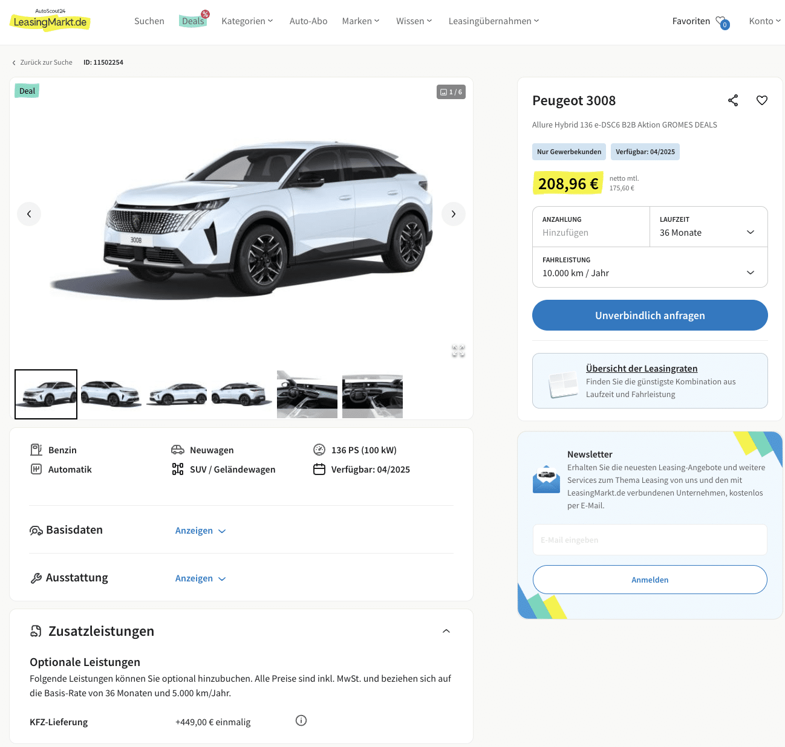Collapse the Zusatzleistungen section chevron
This screenshot has width=785, height=747.
pos(446,631)
